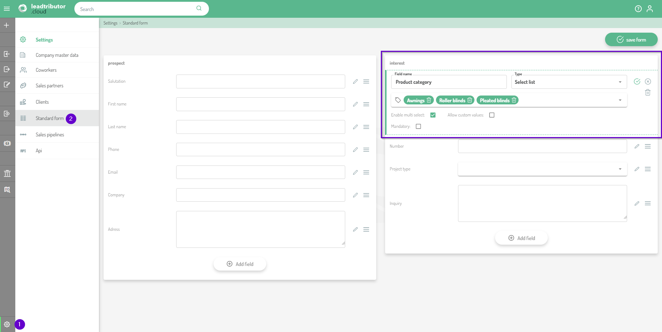
Task: Open Sales pipelines in settings menu
Action: pyautogui.click(x=50, y=135)
